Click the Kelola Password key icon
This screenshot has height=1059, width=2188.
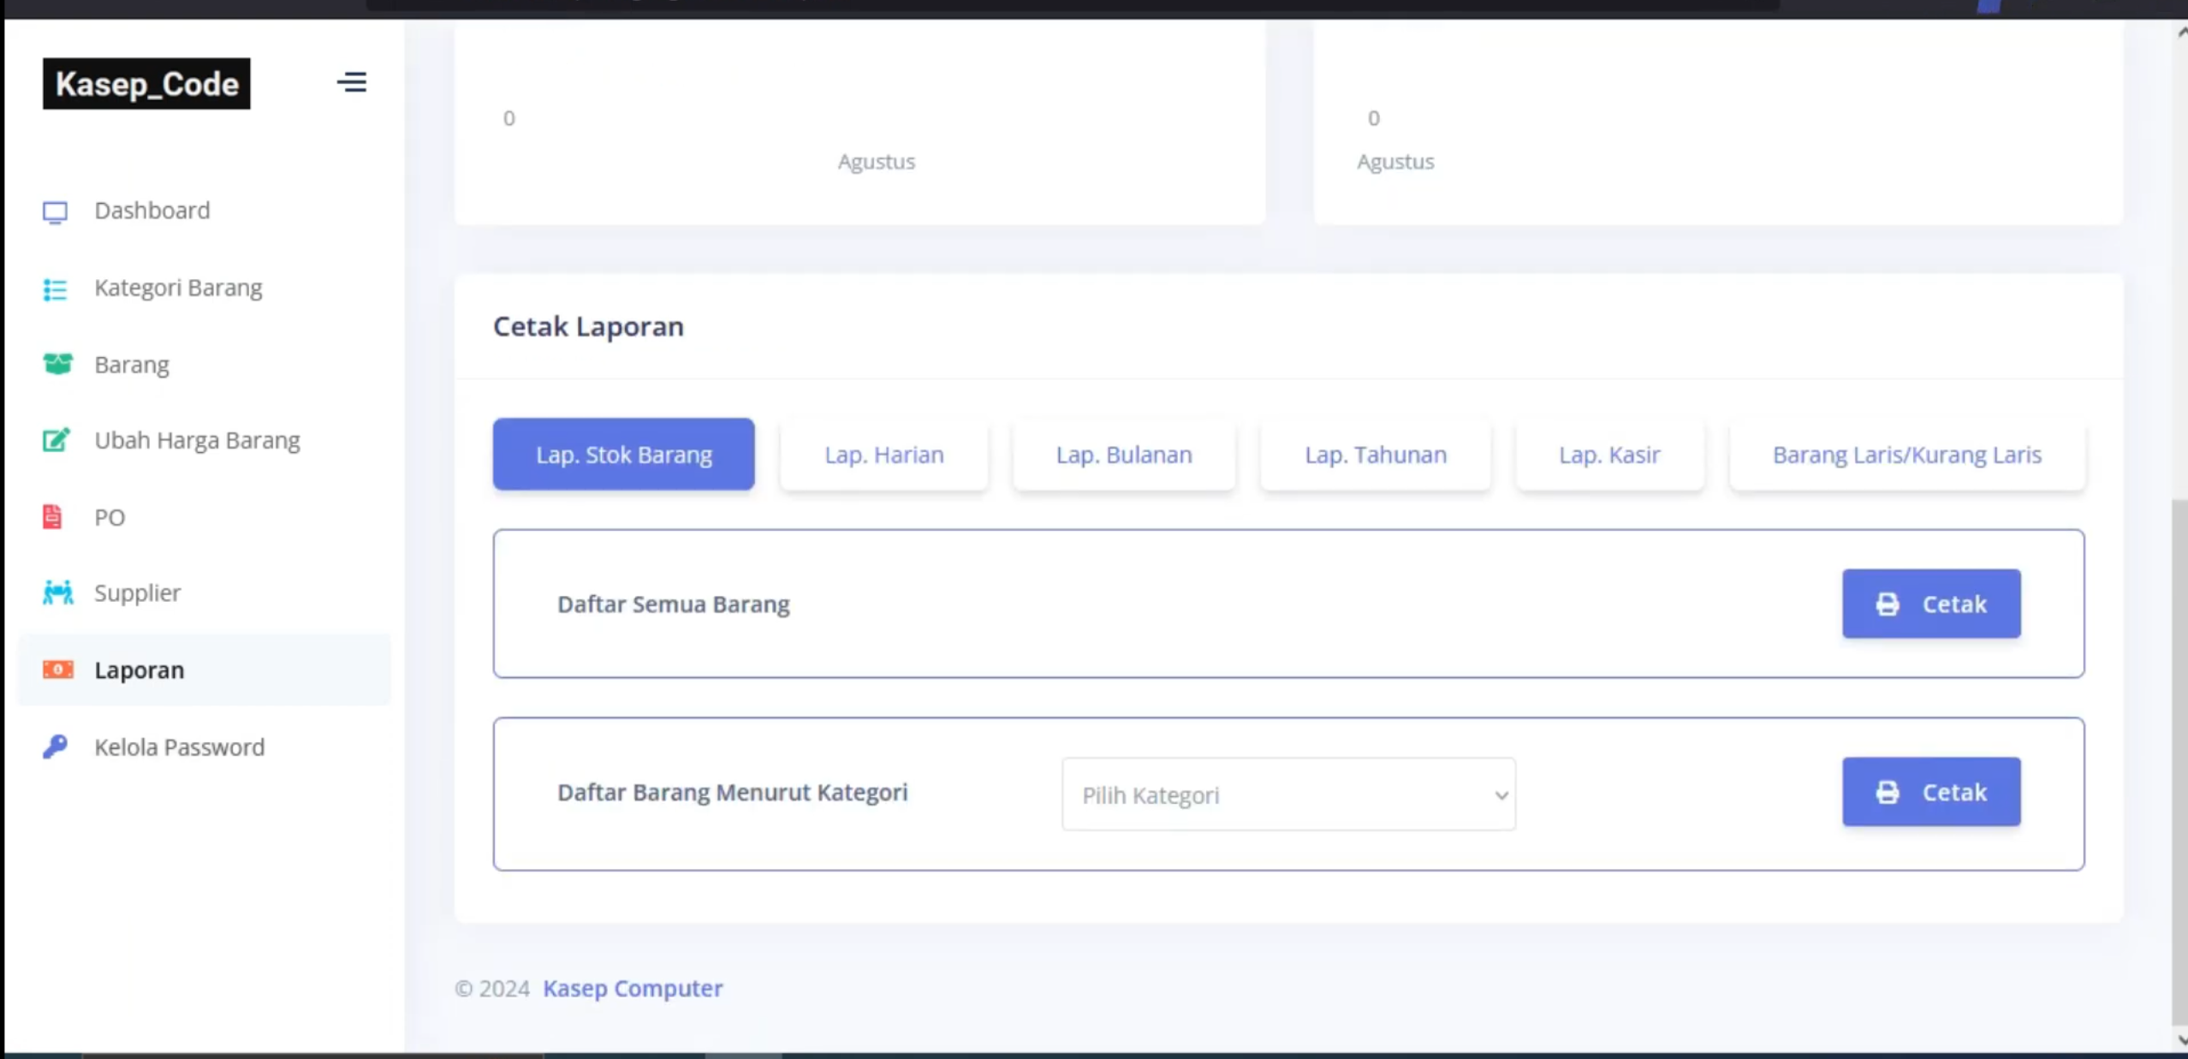[x=55, y=747]
